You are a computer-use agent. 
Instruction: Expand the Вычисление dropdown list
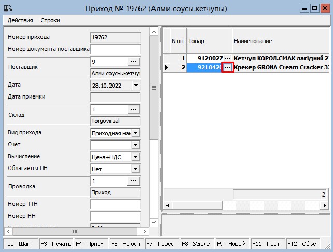136,157
